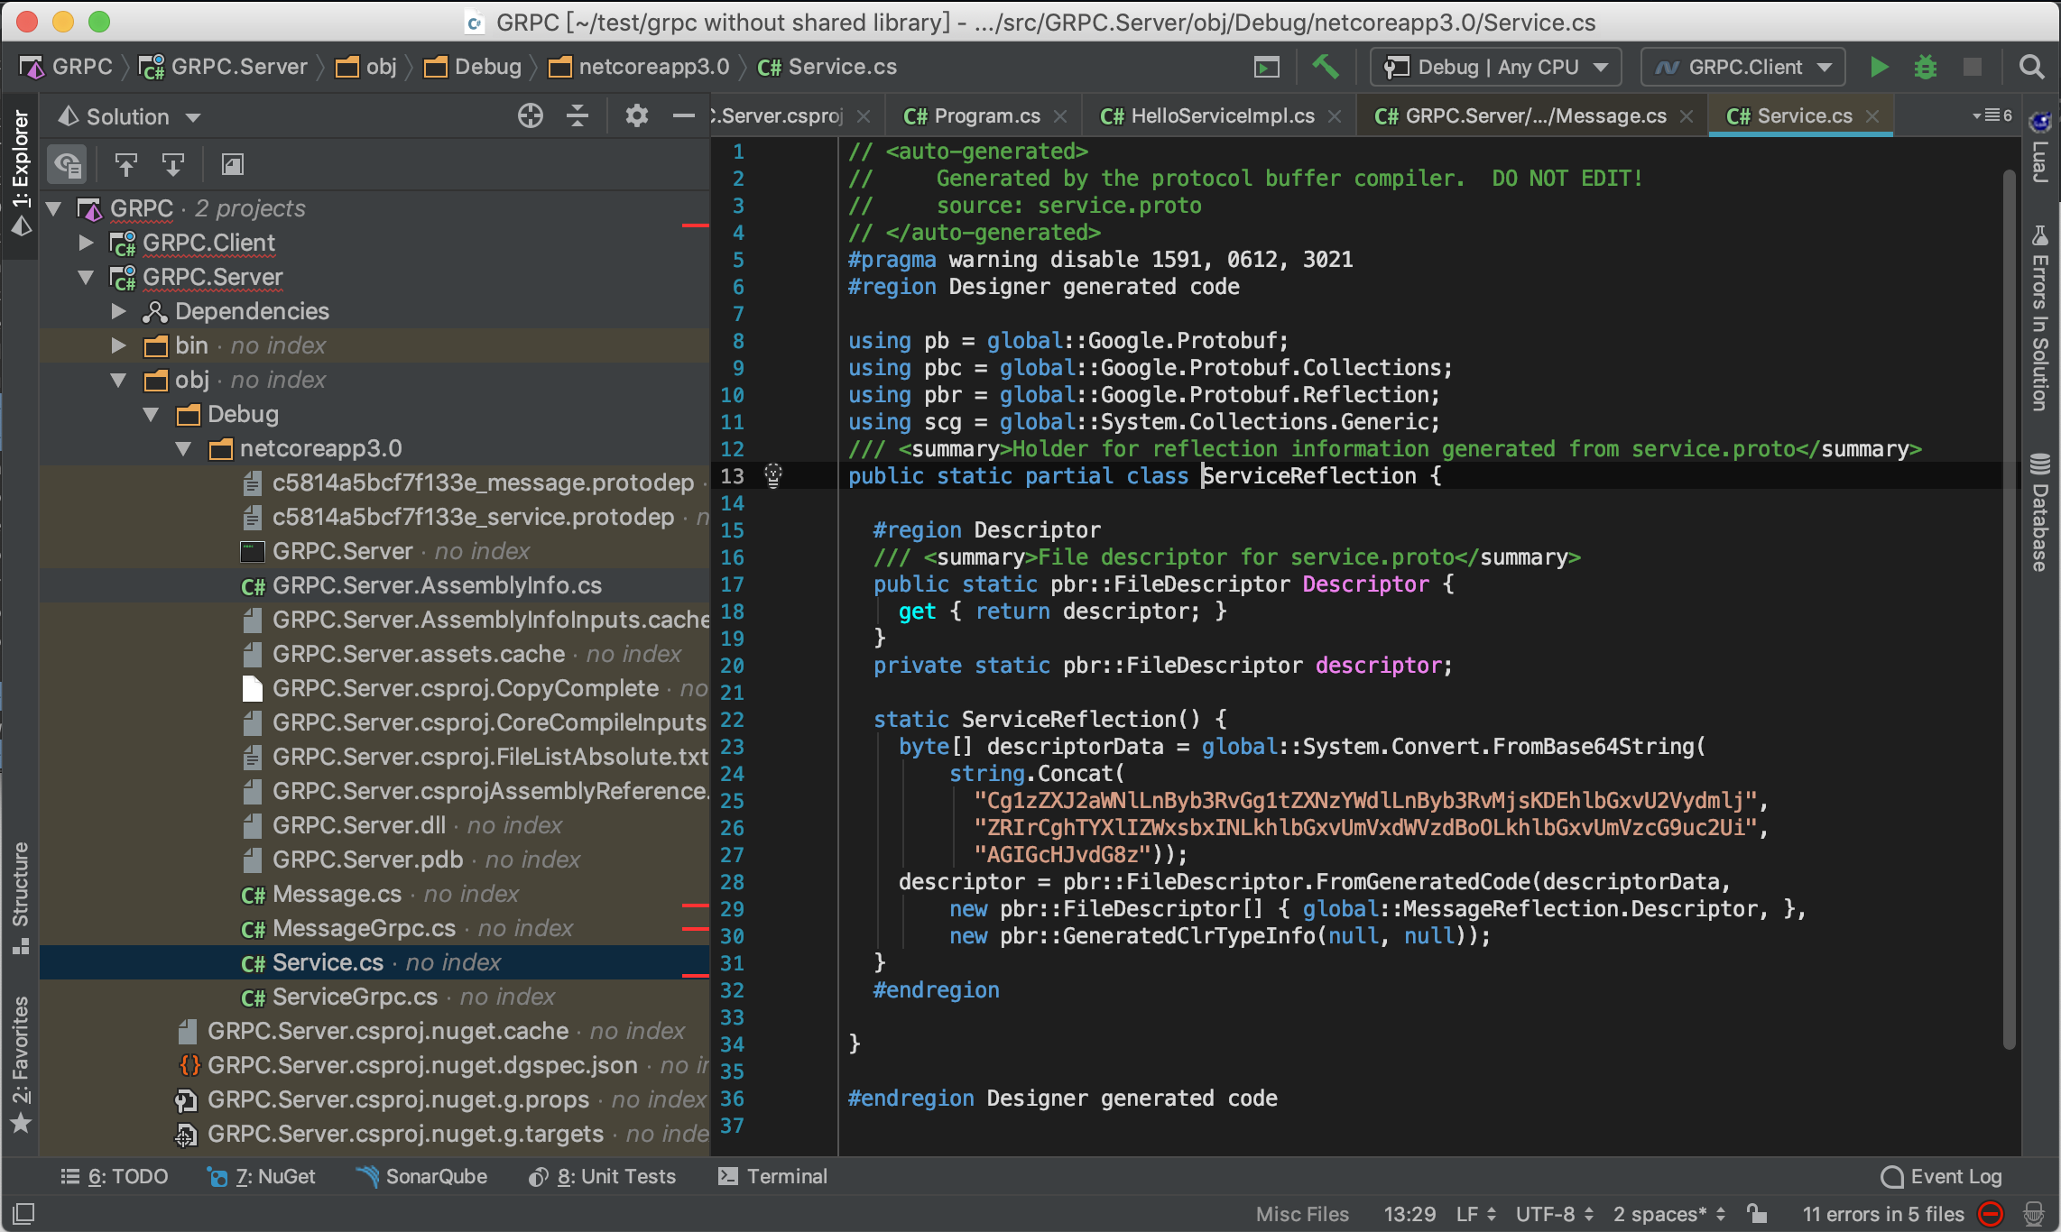This screenshot has height=1232, width=2061.
Task: Close the Service.cs tab
Action: [1872, 116]
